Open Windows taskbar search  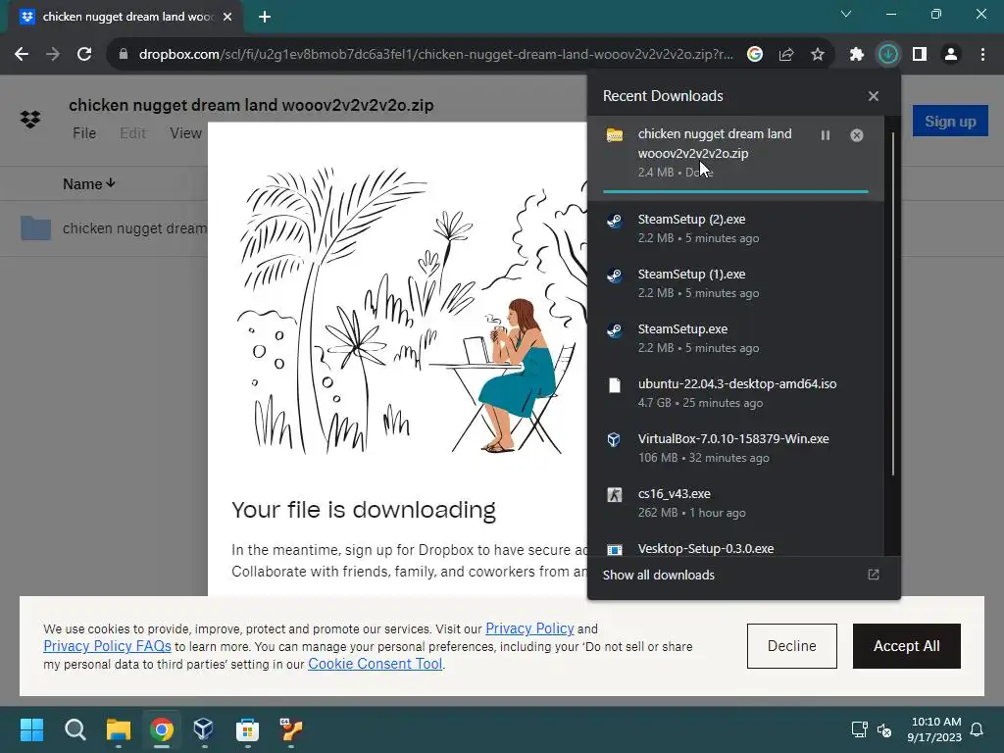click(75, 729)
